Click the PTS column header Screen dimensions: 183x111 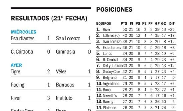pyautogui.click(x=124, y=23)
